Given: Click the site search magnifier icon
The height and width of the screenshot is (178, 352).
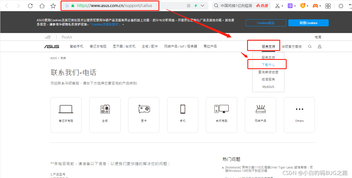Looking at the screenshot, I should [310, 46].
